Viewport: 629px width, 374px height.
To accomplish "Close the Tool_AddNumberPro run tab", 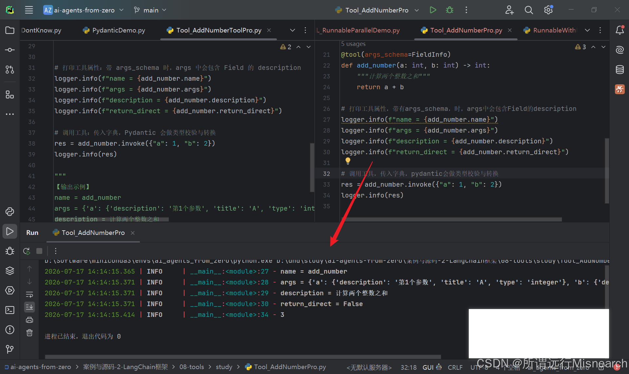I will 133,233.
